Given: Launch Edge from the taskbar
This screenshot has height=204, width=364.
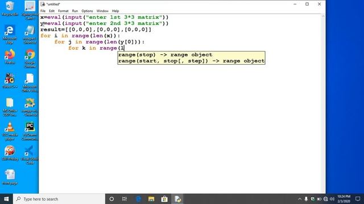Looking at the screenshot, I should 138,199.
